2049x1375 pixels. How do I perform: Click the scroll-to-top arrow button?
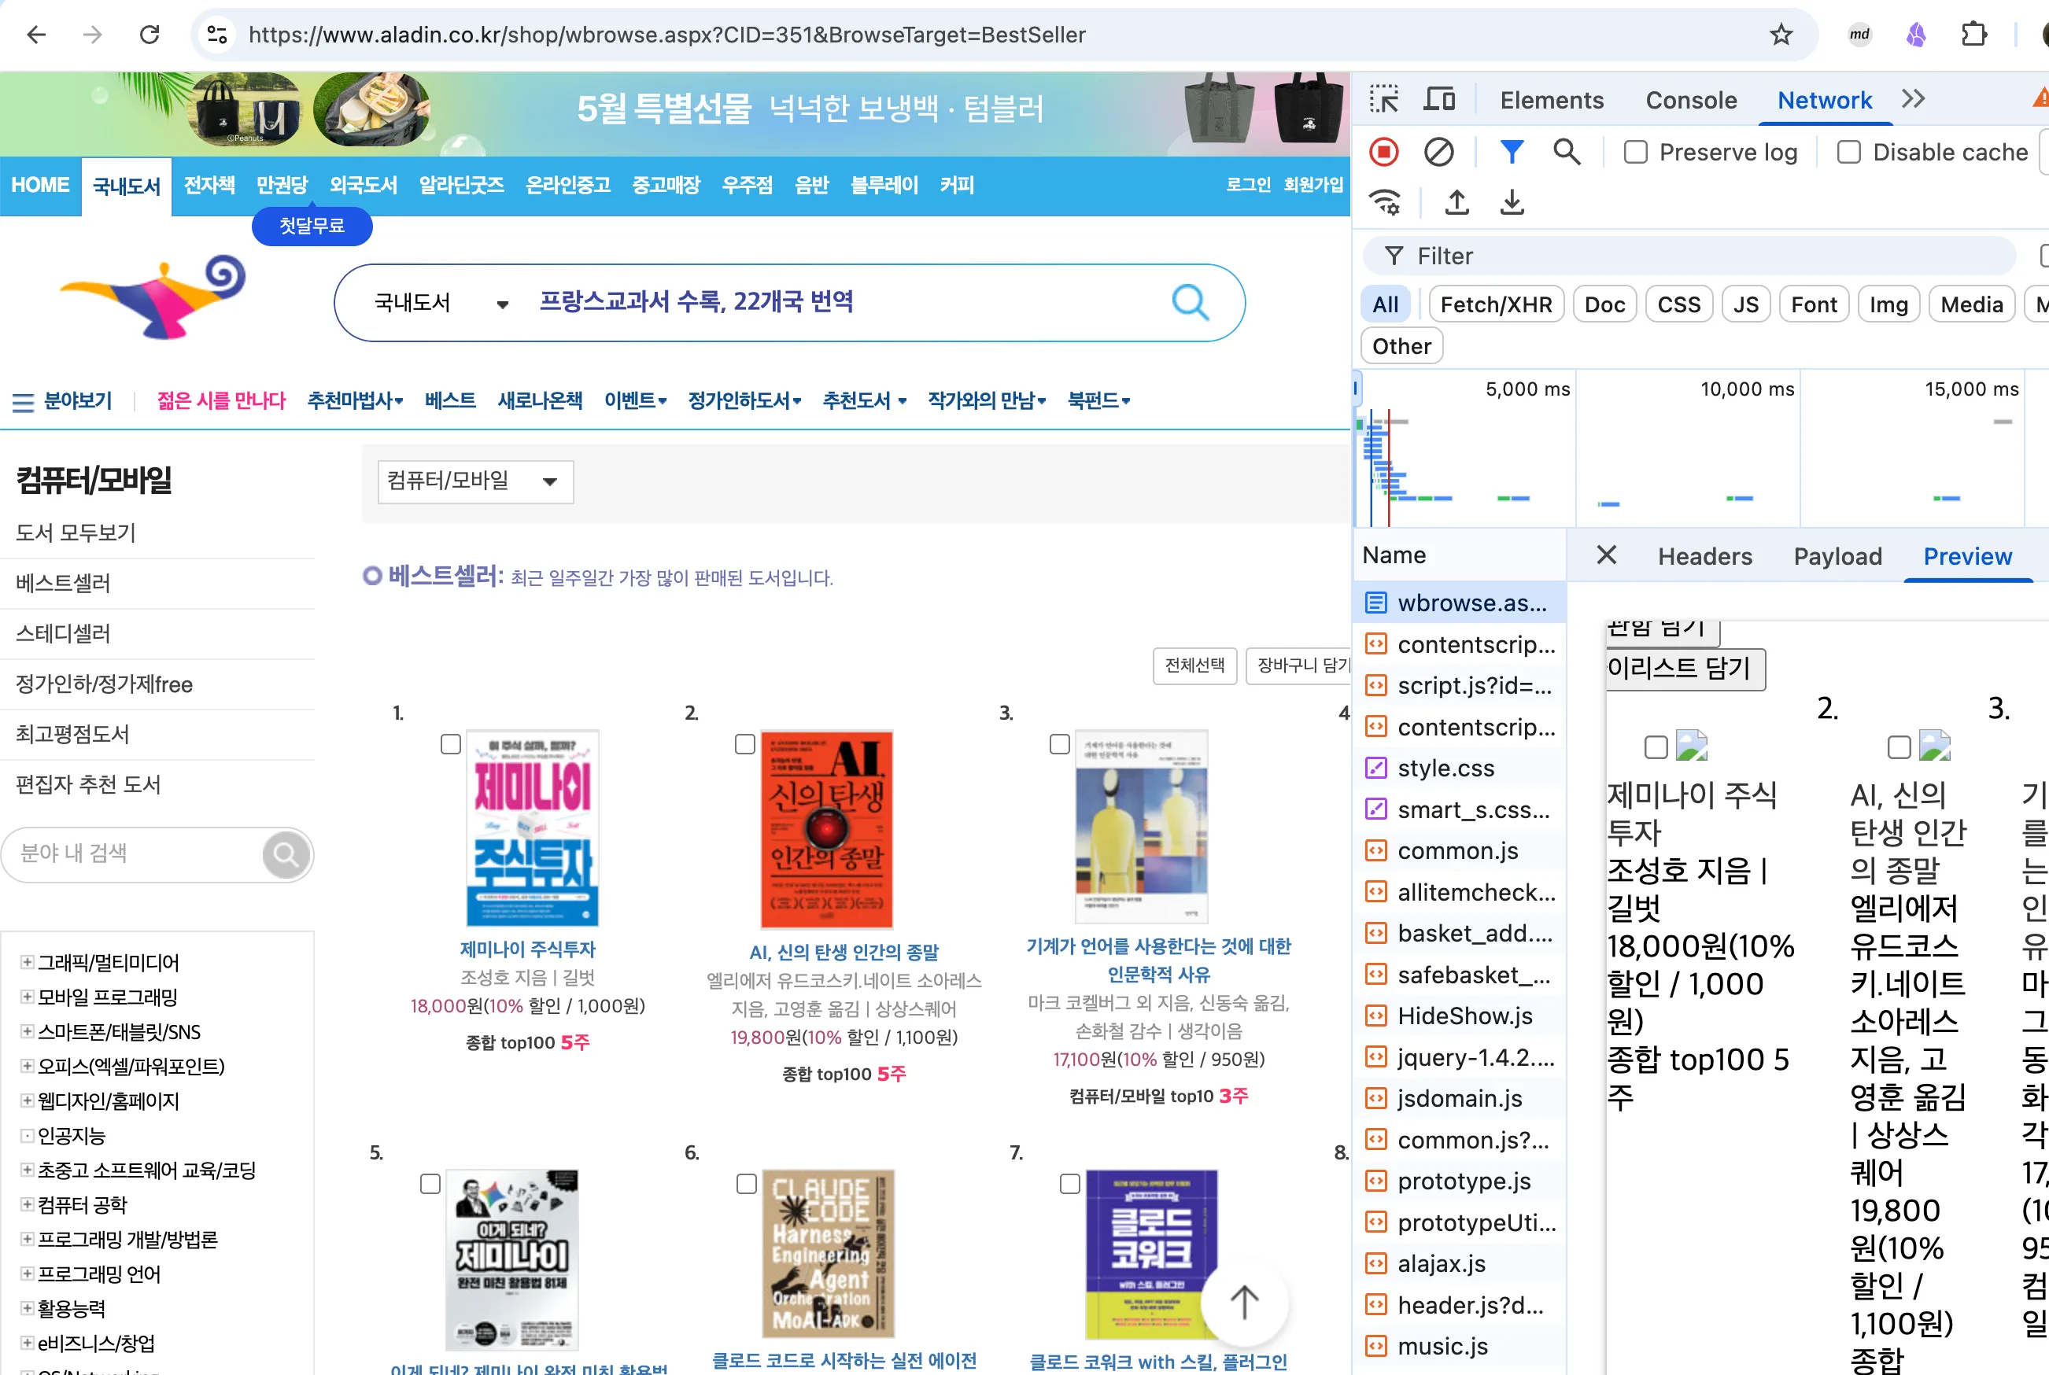click(x=1244, y=1302)
